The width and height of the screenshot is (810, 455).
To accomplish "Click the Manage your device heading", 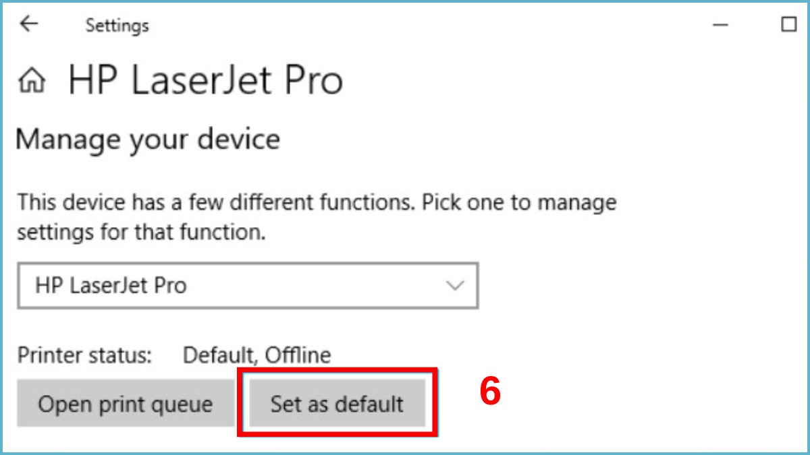I will click(x=150, y=140).
